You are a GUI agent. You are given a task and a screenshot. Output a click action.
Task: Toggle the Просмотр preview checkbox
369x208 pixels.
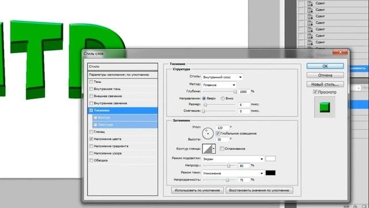315,92
